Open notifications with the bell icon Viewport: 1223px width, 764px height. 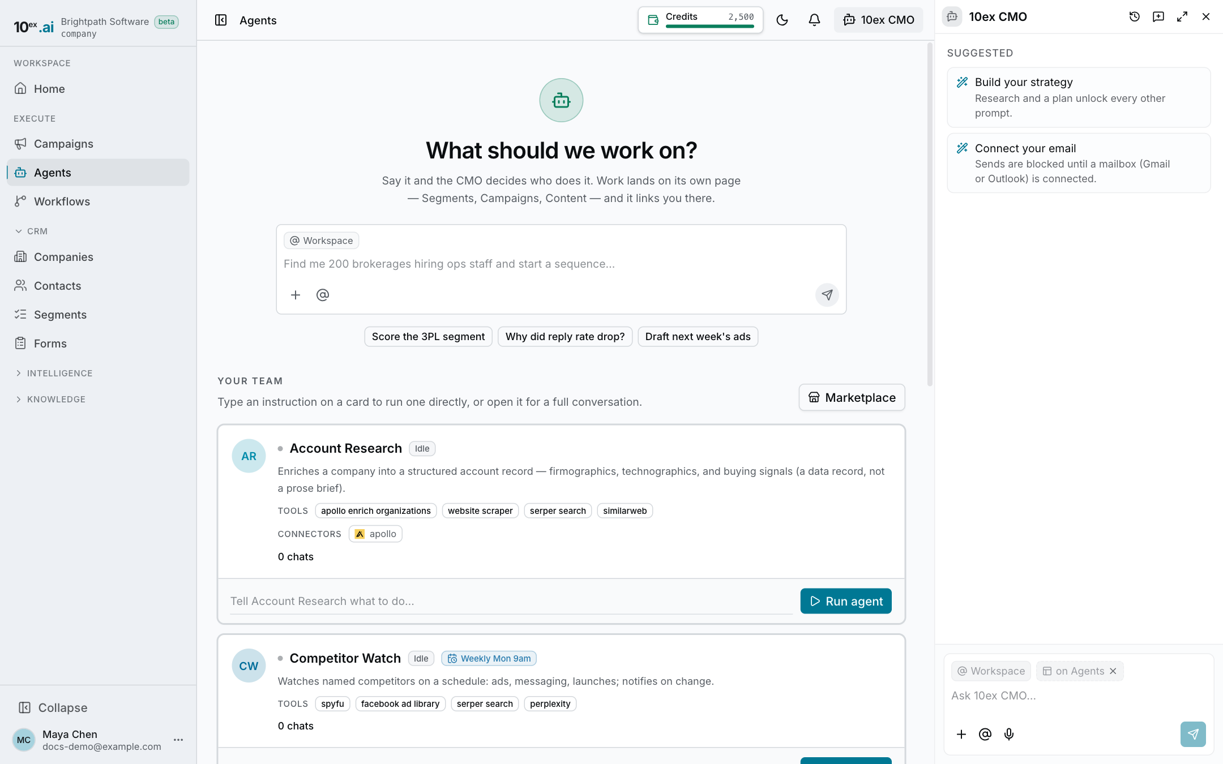814,20
